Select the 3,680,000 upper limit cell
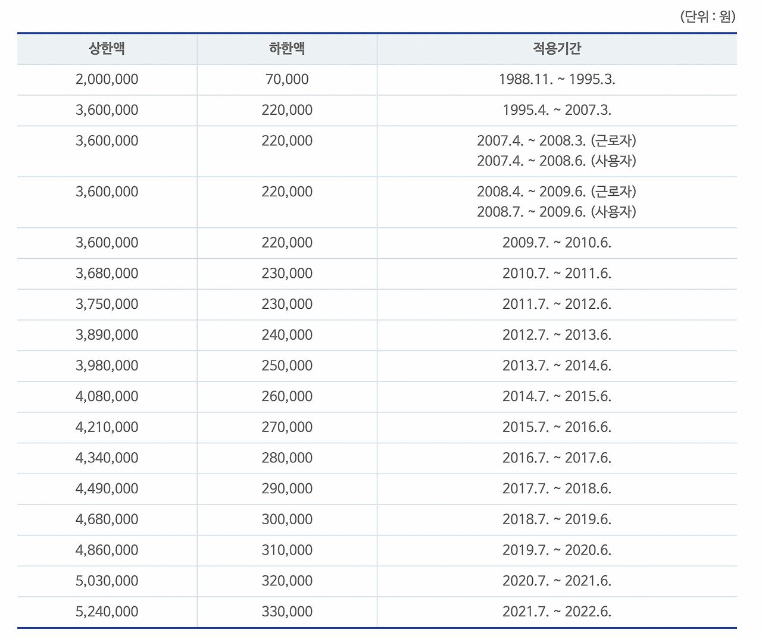This screenshot has height=639, width=762. click(107, 274)
